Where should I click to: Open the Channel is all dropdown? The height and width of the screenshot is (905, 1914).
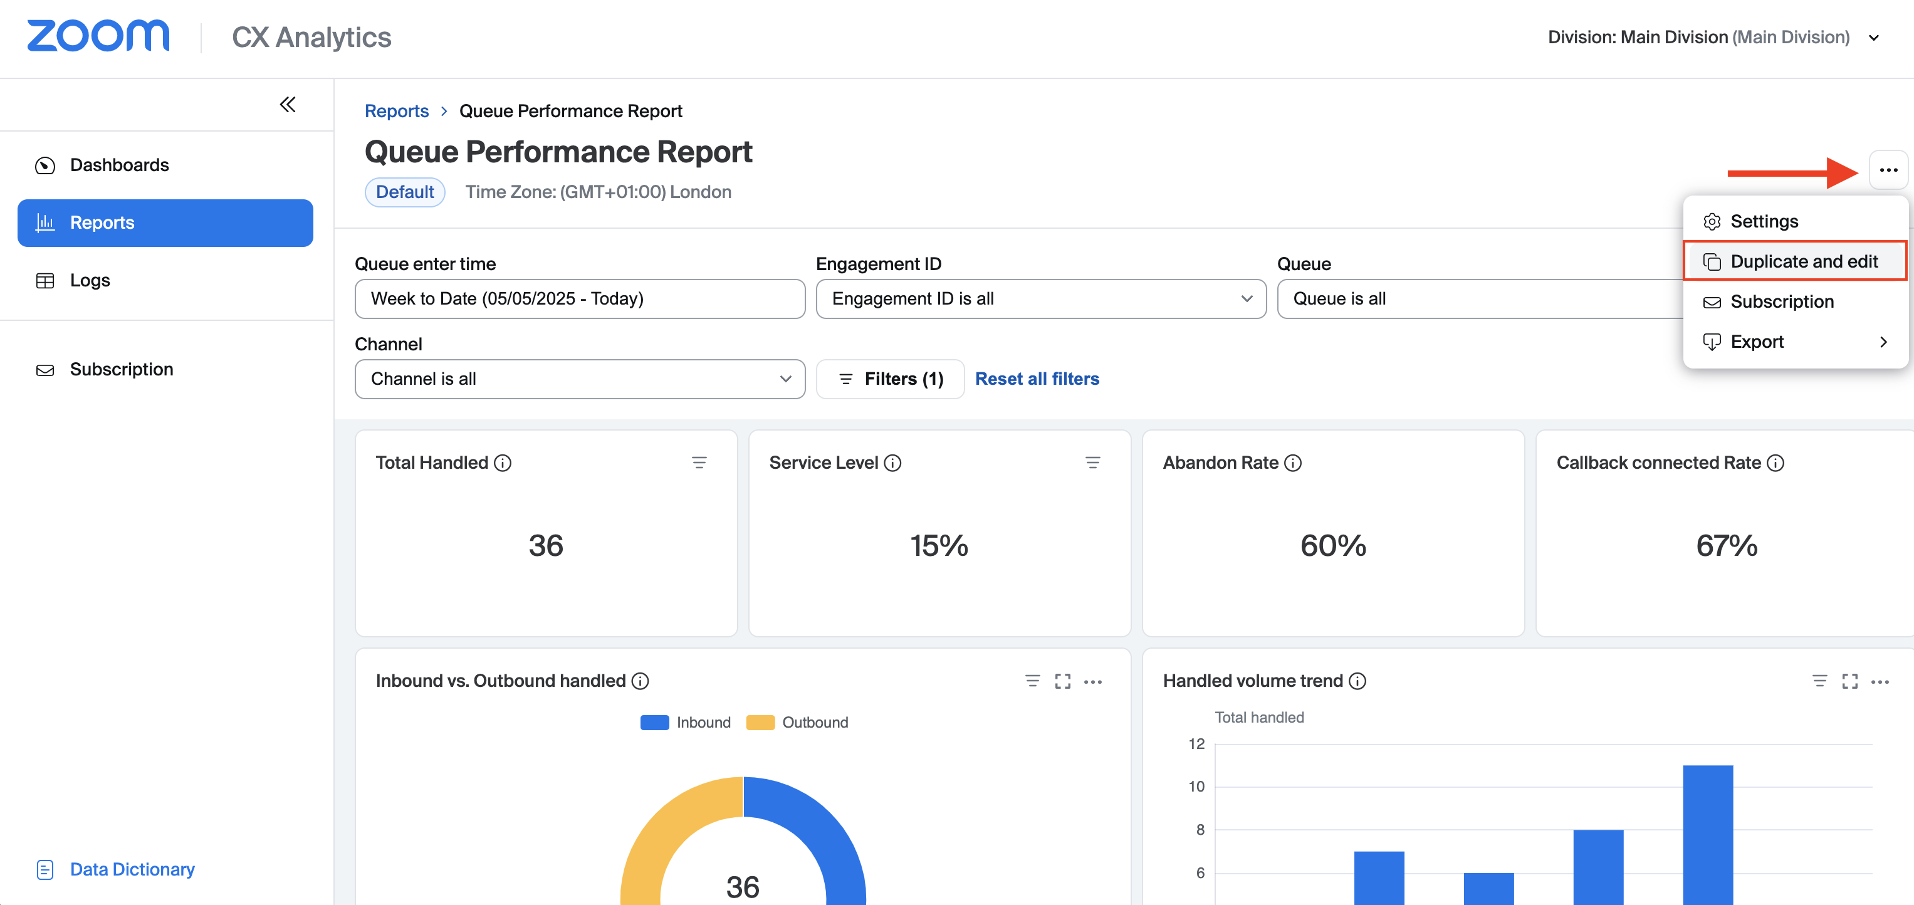coord(580,379)
